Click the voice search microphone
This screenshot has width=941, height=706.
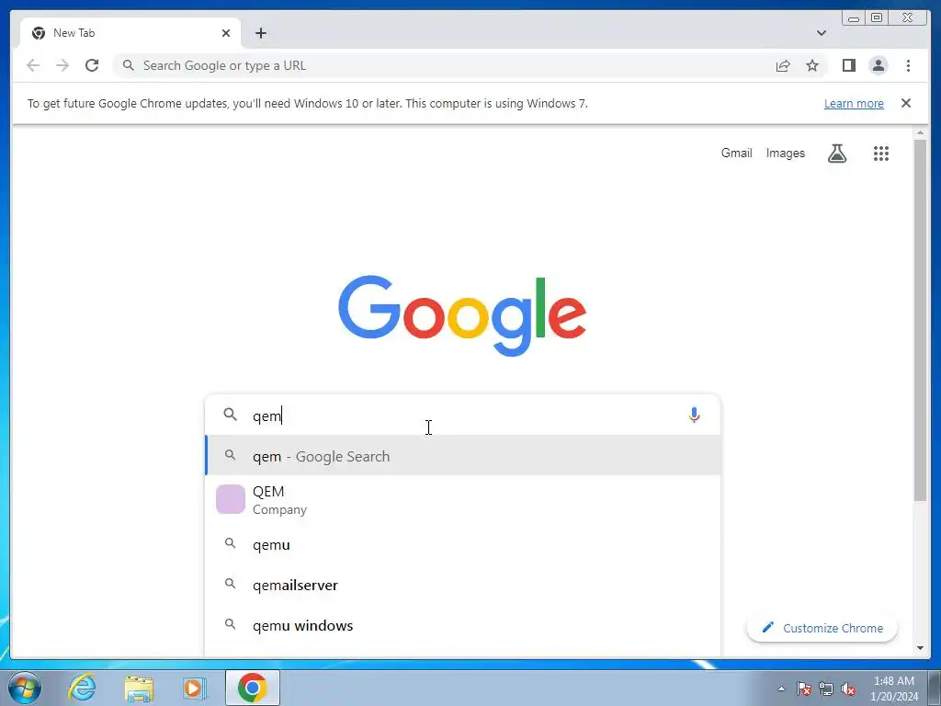[x=695, y=415]
